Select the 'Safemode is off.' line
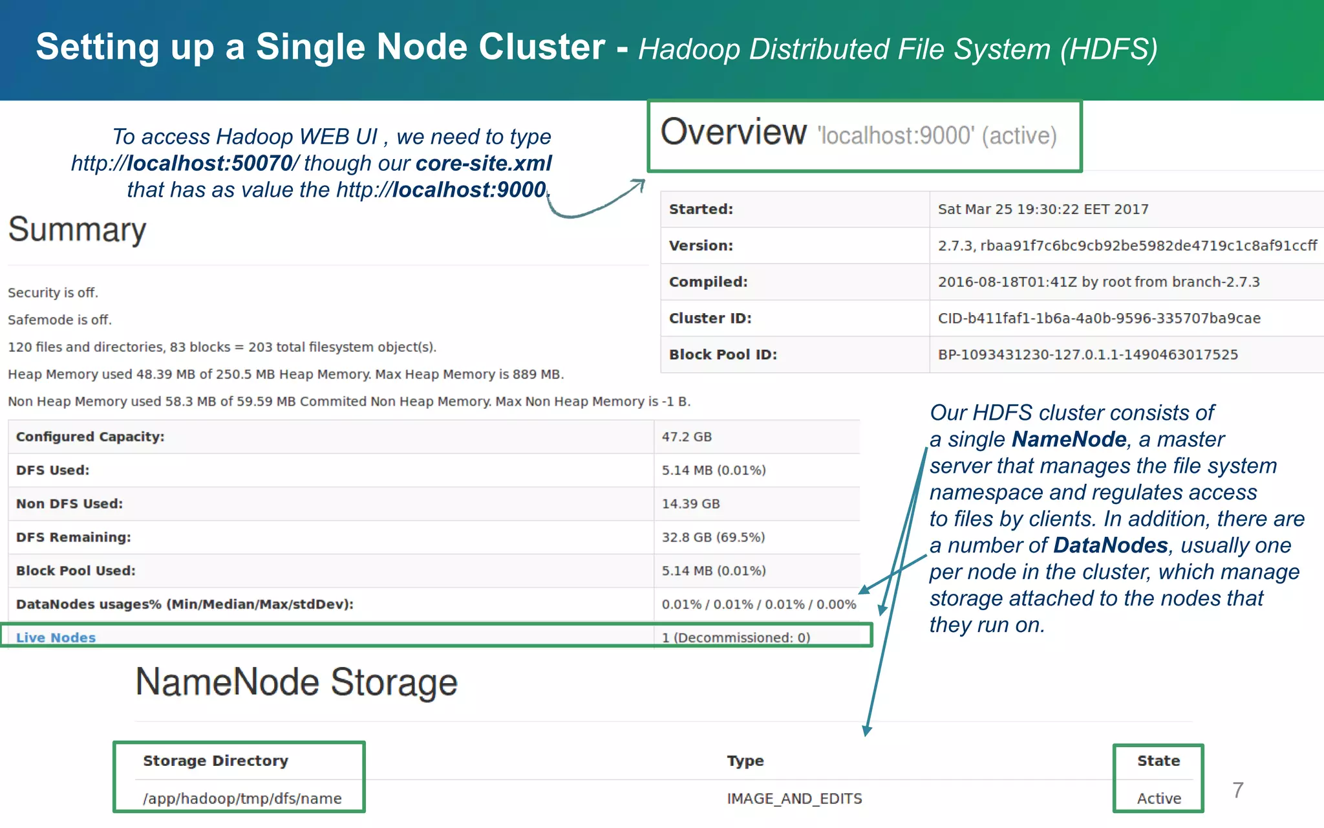The image size is (1324, 828). pos(59,320)
